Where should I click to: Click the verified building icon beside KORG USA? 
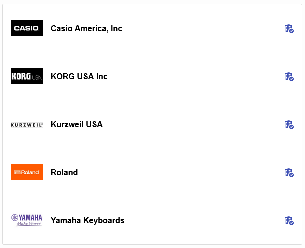pyautogui.click(x=289, y=77)
